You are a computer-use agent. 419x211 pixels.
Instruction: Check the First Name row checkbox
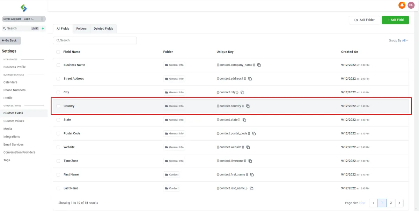click(58, 175)
